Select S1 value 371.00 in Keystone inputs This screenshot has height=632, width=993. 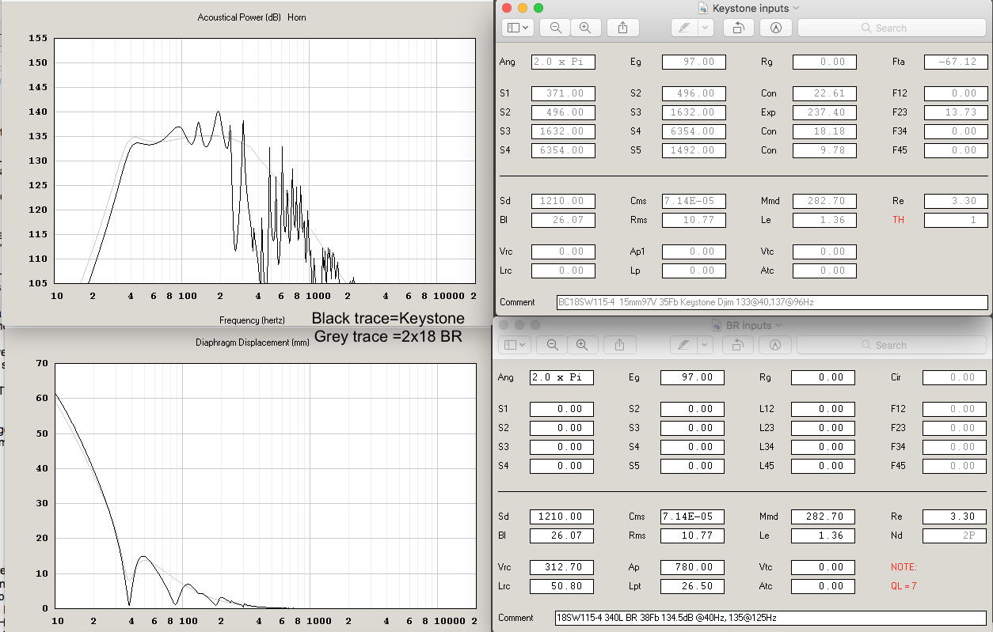pyautogui.click(x=563, y=93)
